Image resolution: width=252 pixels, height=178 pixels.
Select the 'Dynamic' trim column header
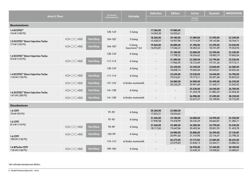pos(214,13)
